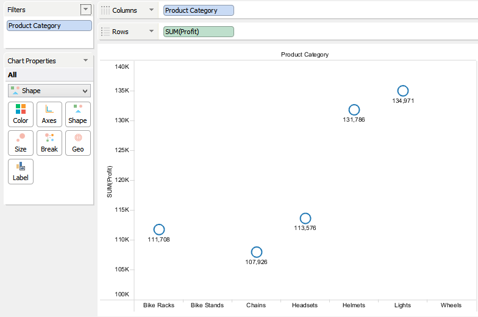Open the Shape mark type combo box
This screenshot has height=317, width=478.
point(49,91)
